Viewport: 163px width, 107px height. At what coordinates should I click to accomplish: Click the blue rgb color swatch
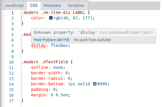pyautogui.click(x=51, y=18)
